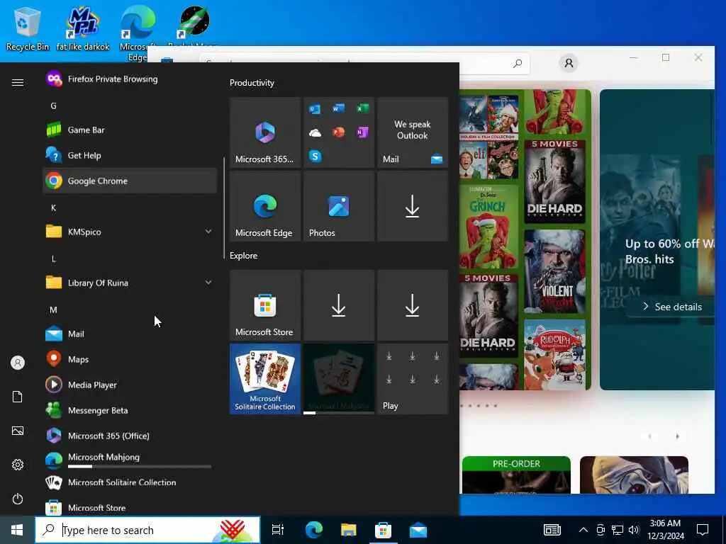Go to next items with Store right arrow
This screenshot has width=726, height=544.
tap(678, 436)
